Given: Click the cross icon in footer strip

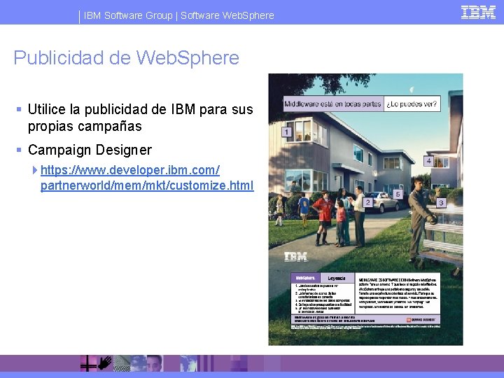Looking at the screenshot, I should (88, 363).
